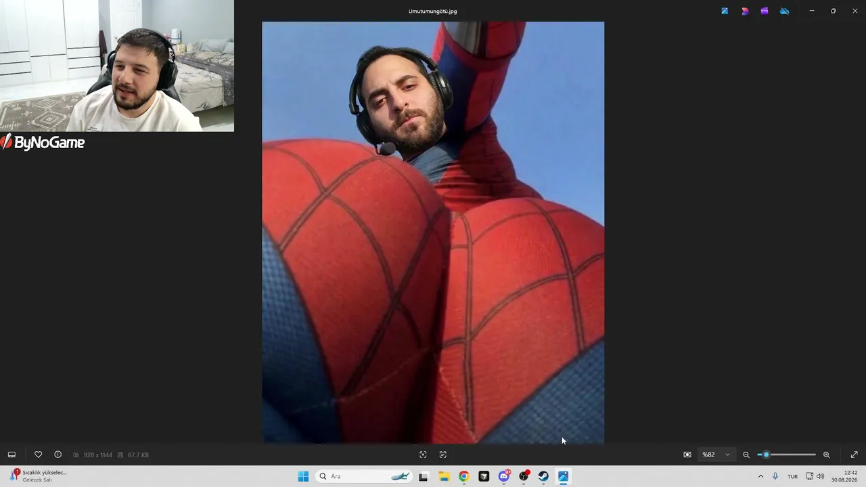Open Clipchamp video editor icon in title bar
This screenshot has width=866, height=487.
(765, 11)
